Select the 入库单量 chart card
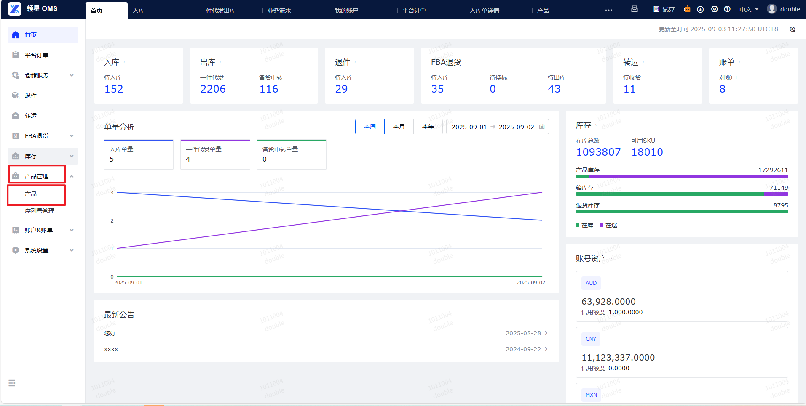 click(139, 154)
